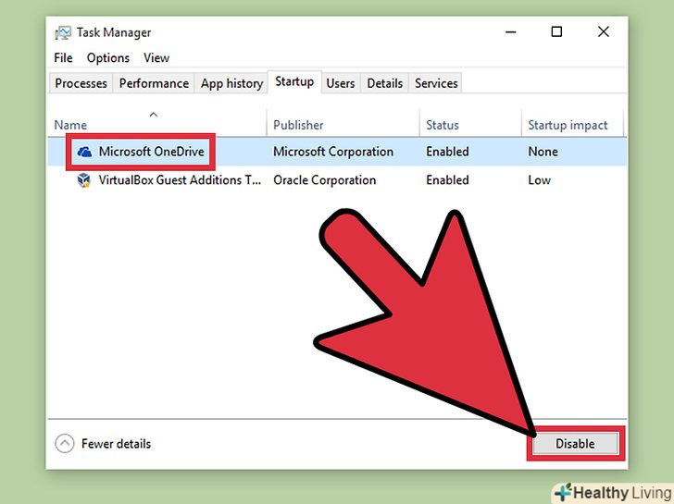Collapse view with Fewer details arrow icon
Screen dimensions: 674x504
pos(65,444)
